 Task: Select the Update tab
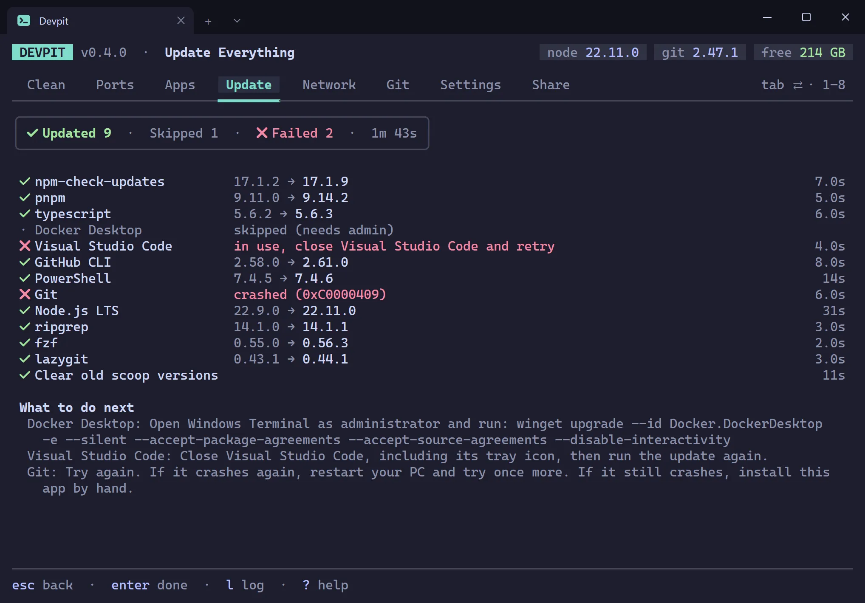pyautogui.click(x=249, y=85)
